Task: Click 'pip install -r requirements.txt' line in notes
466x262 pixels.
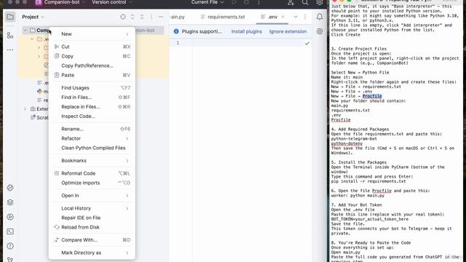Action: (x=368, y=181)
